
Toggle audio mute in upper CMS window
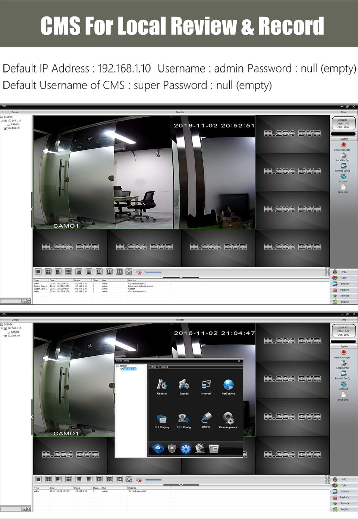tap(139, 272)
